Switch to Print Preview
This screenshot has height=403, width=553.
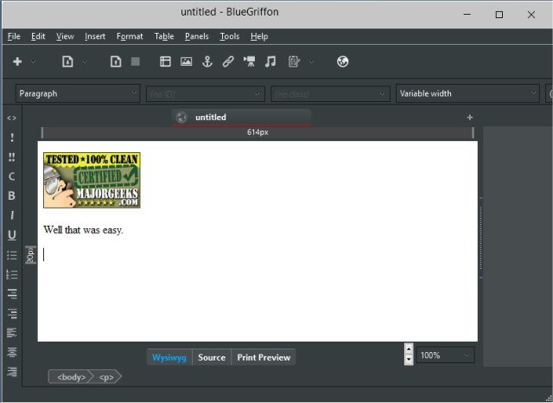pyautogui.click(x=264, y=357)
